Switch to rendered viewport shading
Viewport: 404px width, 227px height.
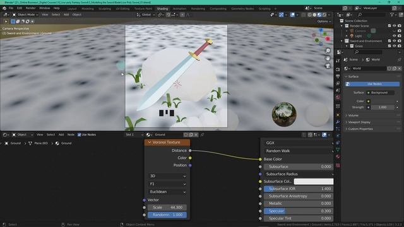(324, 15)
